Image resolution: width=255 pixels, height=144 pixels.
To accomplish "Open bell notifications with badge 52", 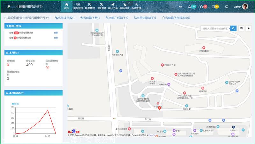I will click(192, 6).
